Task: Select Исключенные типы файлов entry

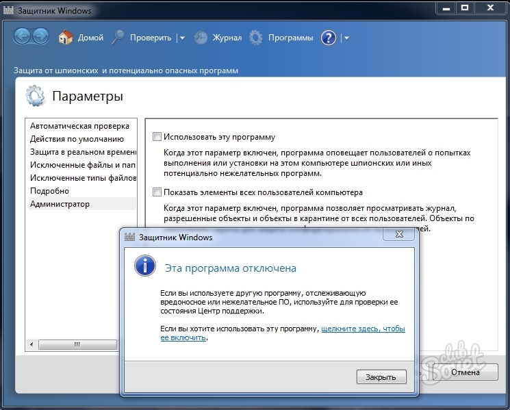Action: point(83,178)
